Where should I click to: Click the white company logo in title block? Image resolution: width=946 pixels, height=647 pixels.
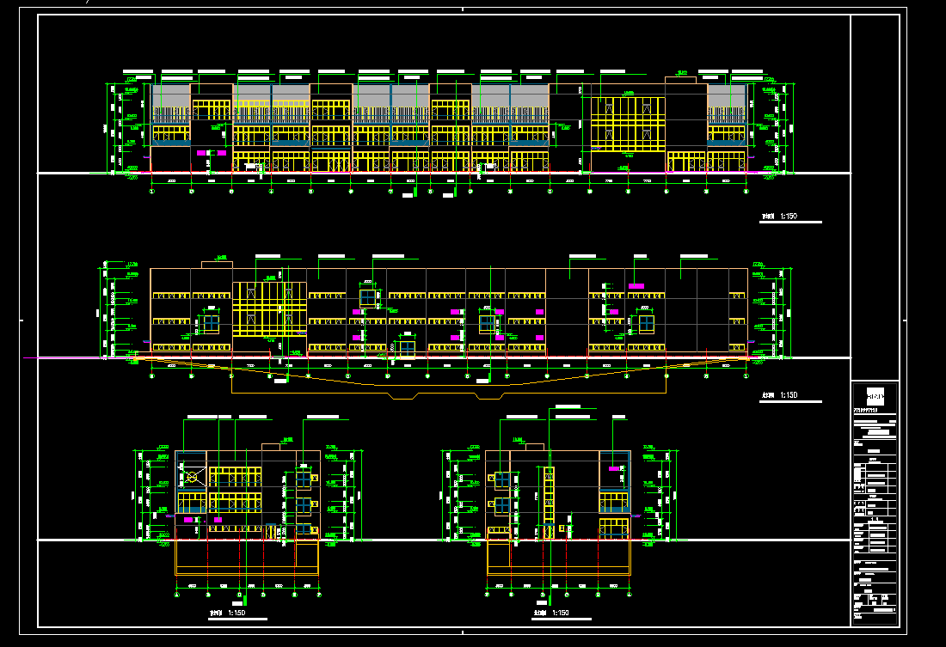875,397
